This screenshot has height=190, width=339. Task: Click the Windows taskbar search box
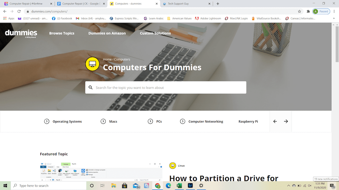(48, 186)
